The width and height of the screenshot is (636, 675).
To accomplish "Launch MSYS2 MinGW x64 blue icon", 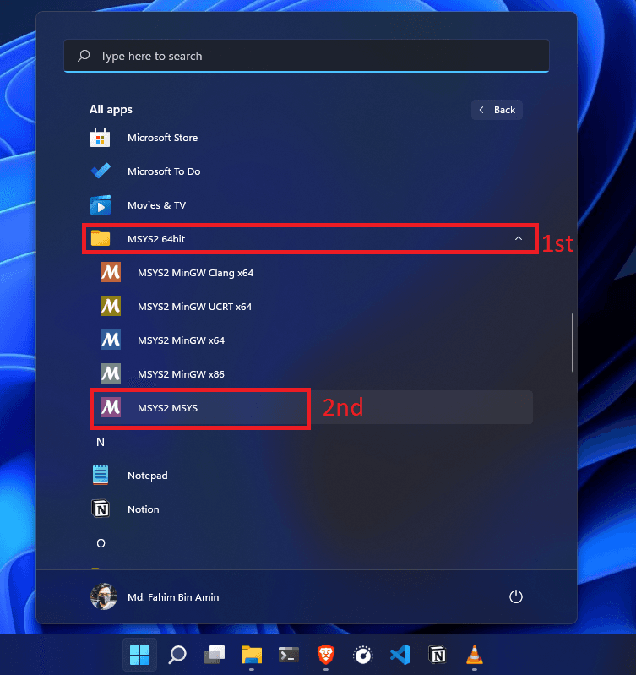I will 111,340.
